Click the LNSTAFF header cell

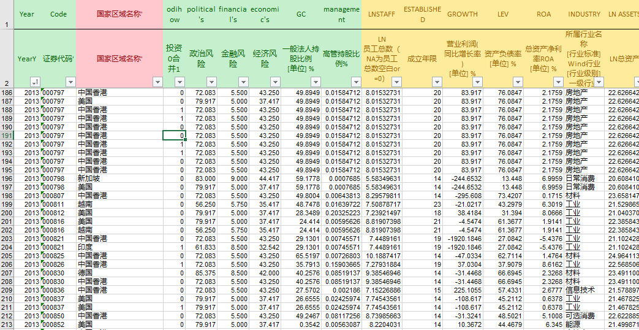(x=382, y=14)
